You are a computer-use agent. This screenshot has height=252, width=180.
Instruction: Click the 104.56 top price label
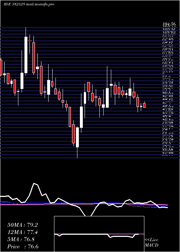(x=169, y=24)
